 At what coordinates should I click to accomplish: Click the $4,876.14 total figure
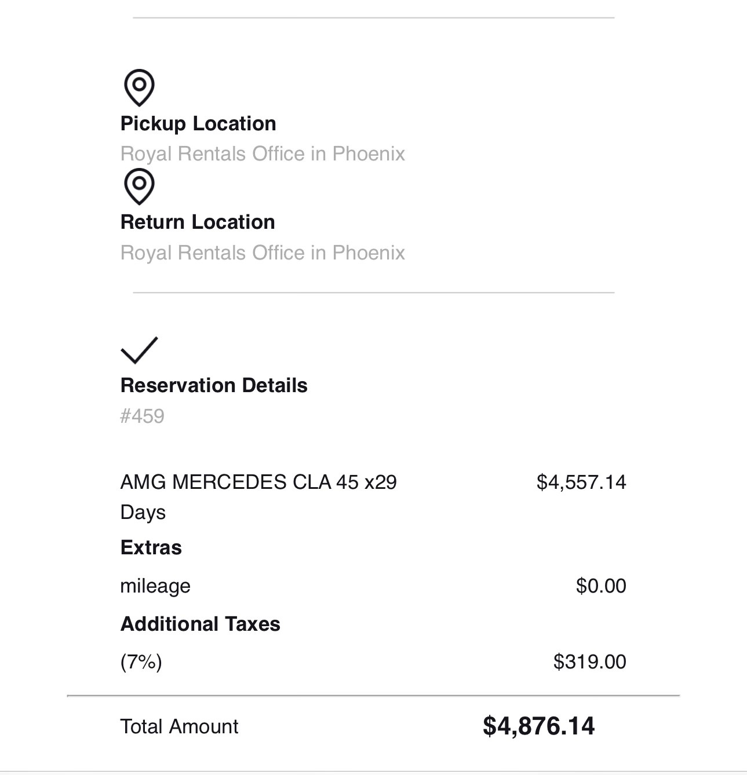pos(539,726)
